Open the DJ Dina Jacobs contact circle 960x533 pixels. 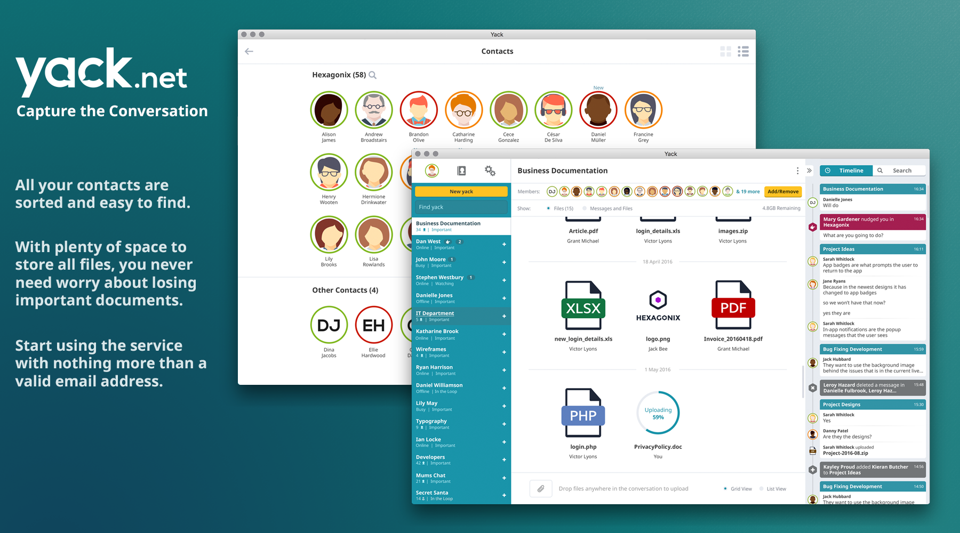[x=329, y=325]
